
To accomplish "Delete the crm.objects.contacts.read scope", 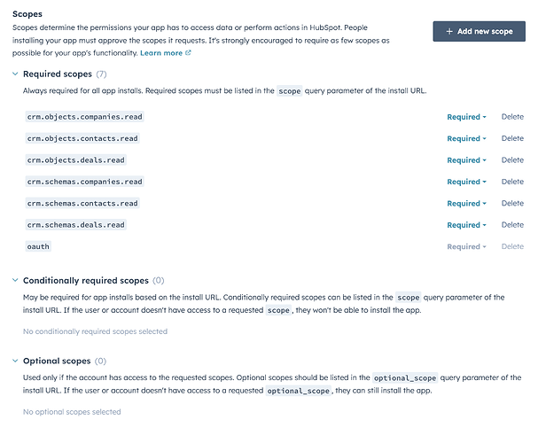I will coord(512,138).
